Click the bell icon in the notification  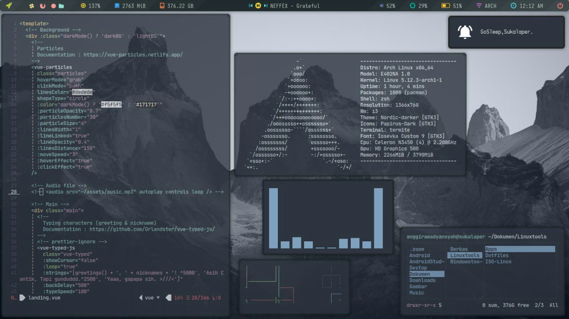(x=465, y=32)
